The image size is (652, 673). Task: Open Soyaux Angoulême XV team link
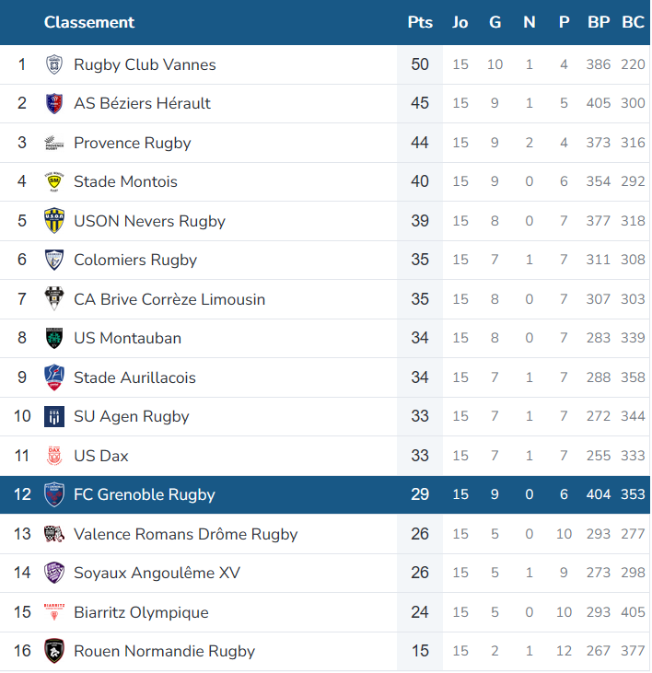pos(157,573)
